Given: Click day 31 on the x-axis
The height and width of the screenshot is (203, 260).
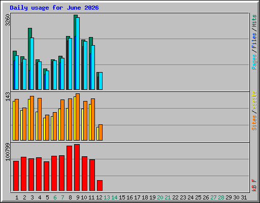Looking at the screenshot, I should pos(244,197).
